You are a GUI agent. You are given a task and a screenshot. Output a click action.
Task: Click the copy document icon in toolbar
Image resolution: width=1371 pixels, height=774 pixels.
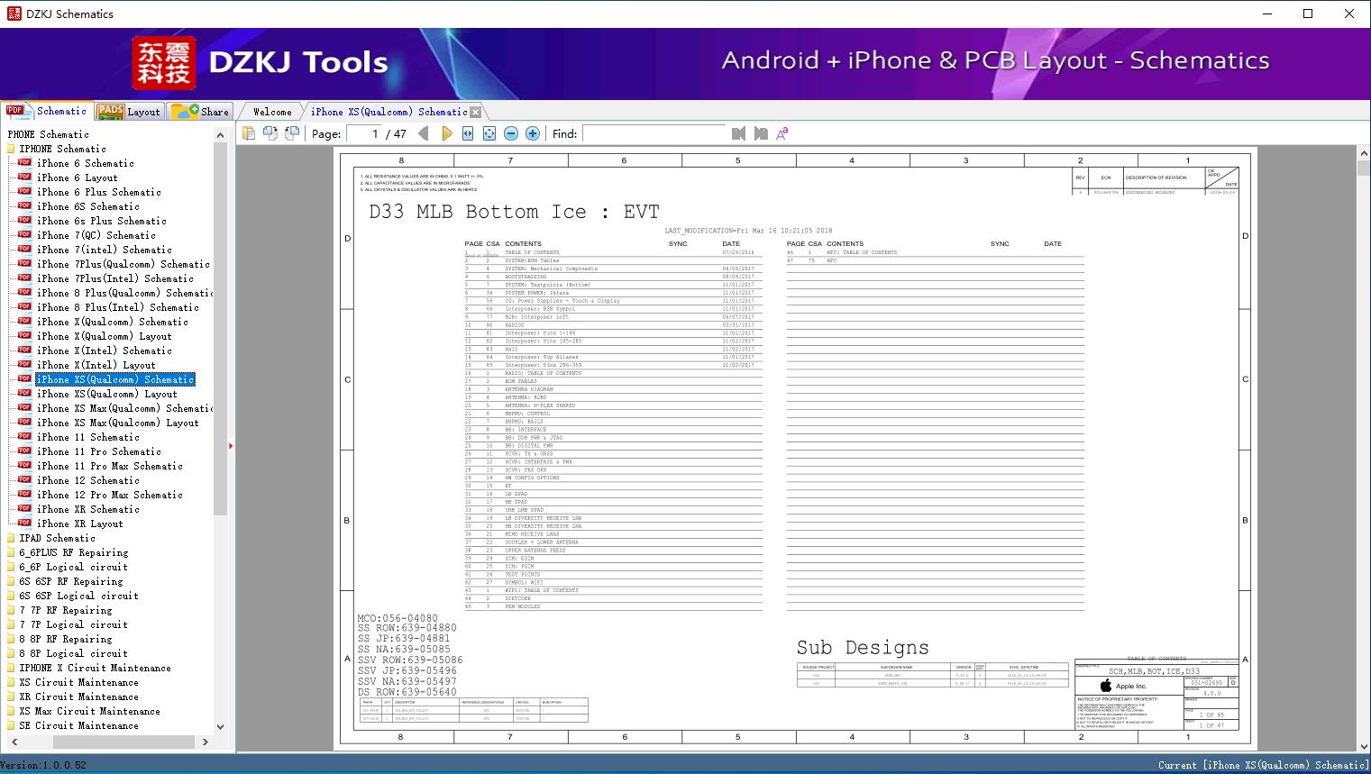[249, 133]
